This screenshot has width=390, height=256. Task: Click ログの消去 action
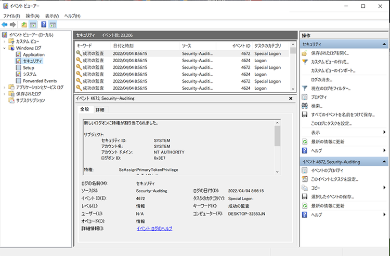click(321, 80)
